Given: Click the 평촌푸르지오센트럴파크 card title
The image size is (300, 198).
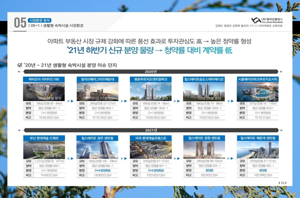Looking at the screenshot, I should (x=151, y=79).
